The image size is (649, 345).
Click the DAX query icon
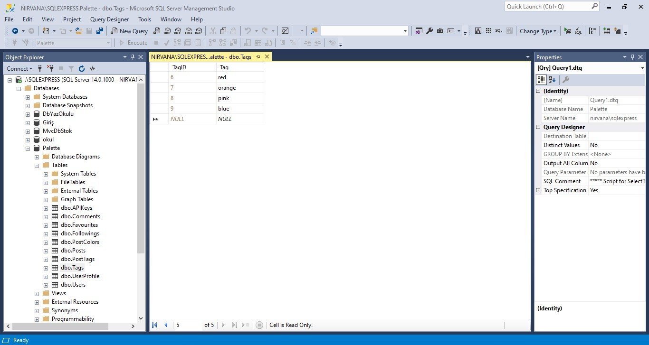(x=198, y=31)
